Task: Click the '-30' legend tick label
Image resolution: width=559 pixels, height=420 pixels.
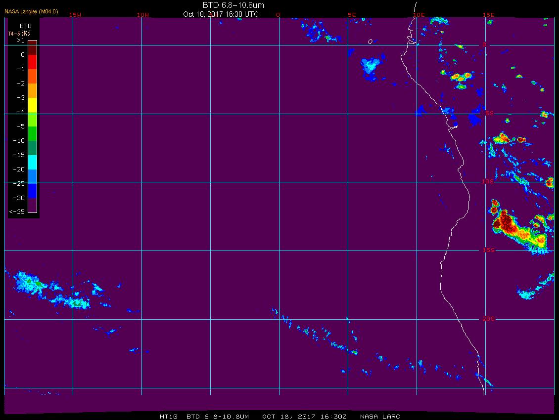Action: click(x=19, y=198)
